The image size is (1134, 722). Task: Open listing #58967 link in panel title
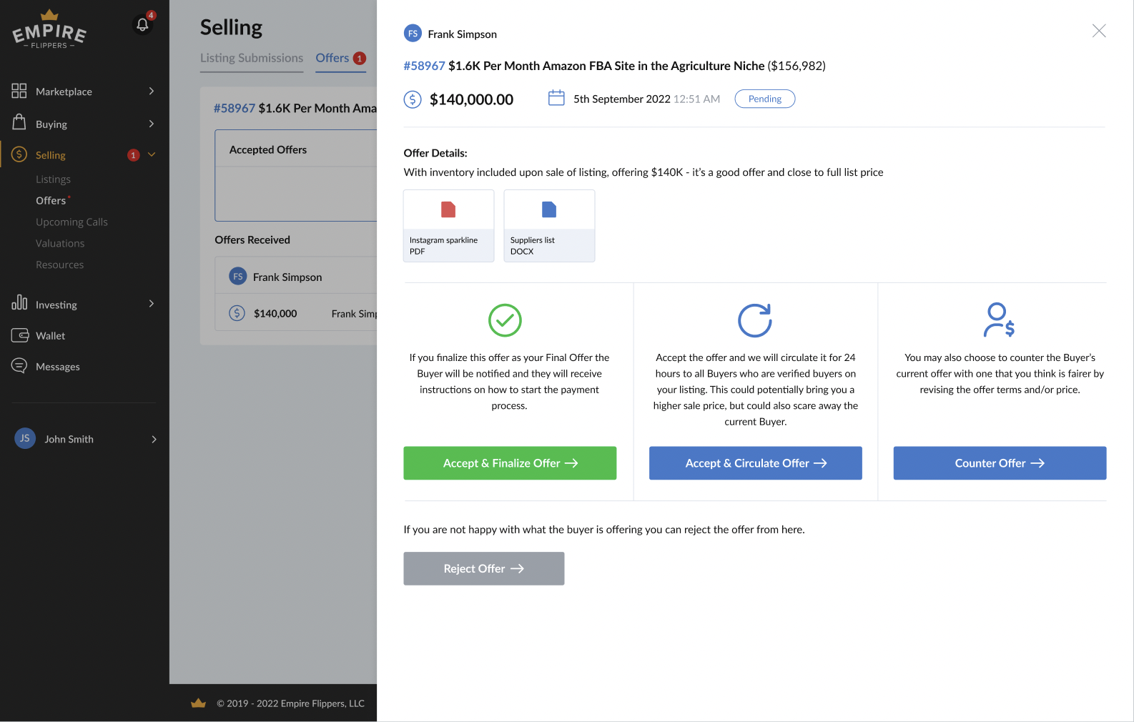424,66
